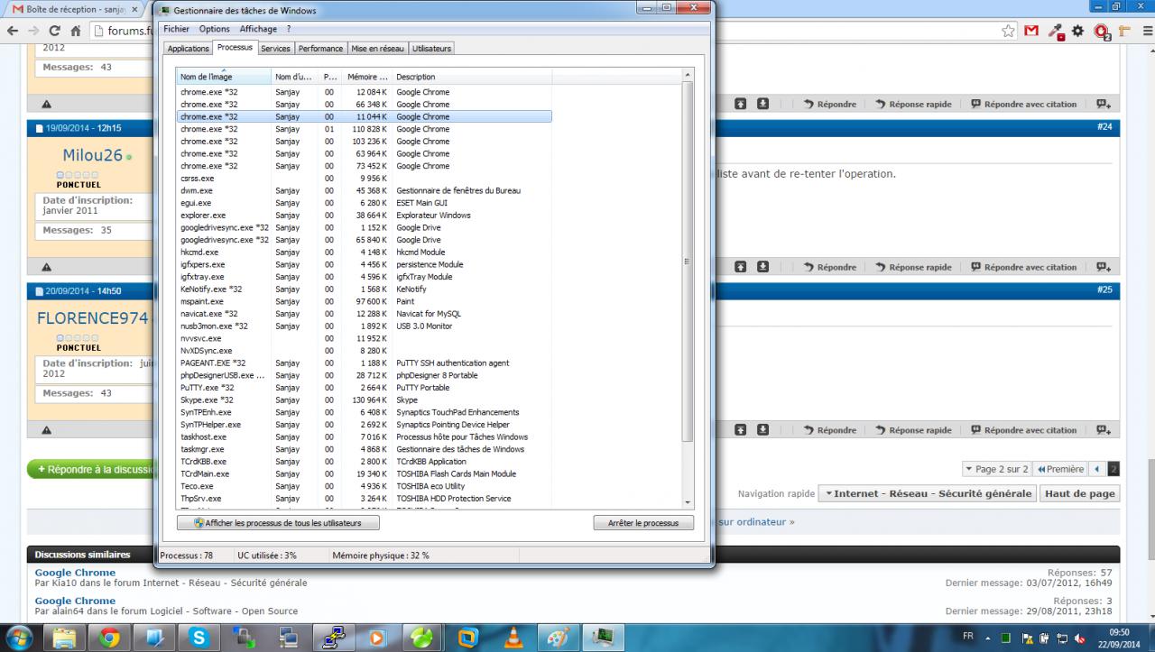Viewport: 1155px width, 652px height.
Task: Open the Google Chrome discussion by alain64
Action: [75, 601]
